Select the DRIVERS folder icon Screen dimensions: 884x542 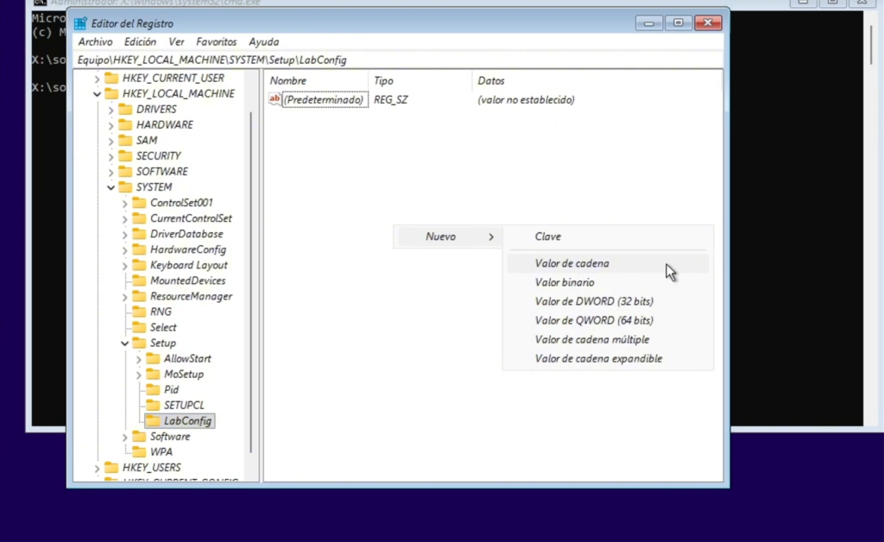(x=124, y=110)
